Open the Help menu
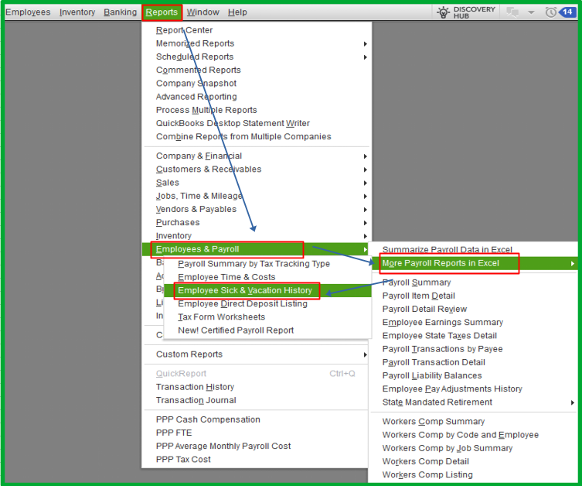Viewport: 582px width, 486px height. coord(237,12)
